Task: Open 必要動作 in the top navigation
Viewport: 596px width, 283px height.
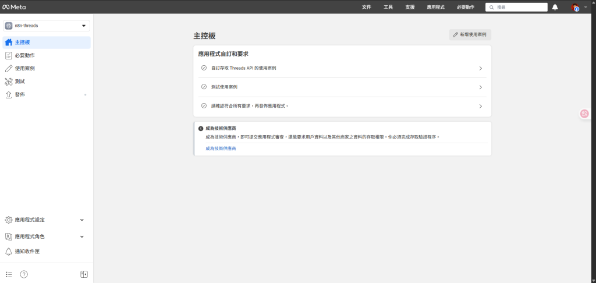Action: point(466,7)
